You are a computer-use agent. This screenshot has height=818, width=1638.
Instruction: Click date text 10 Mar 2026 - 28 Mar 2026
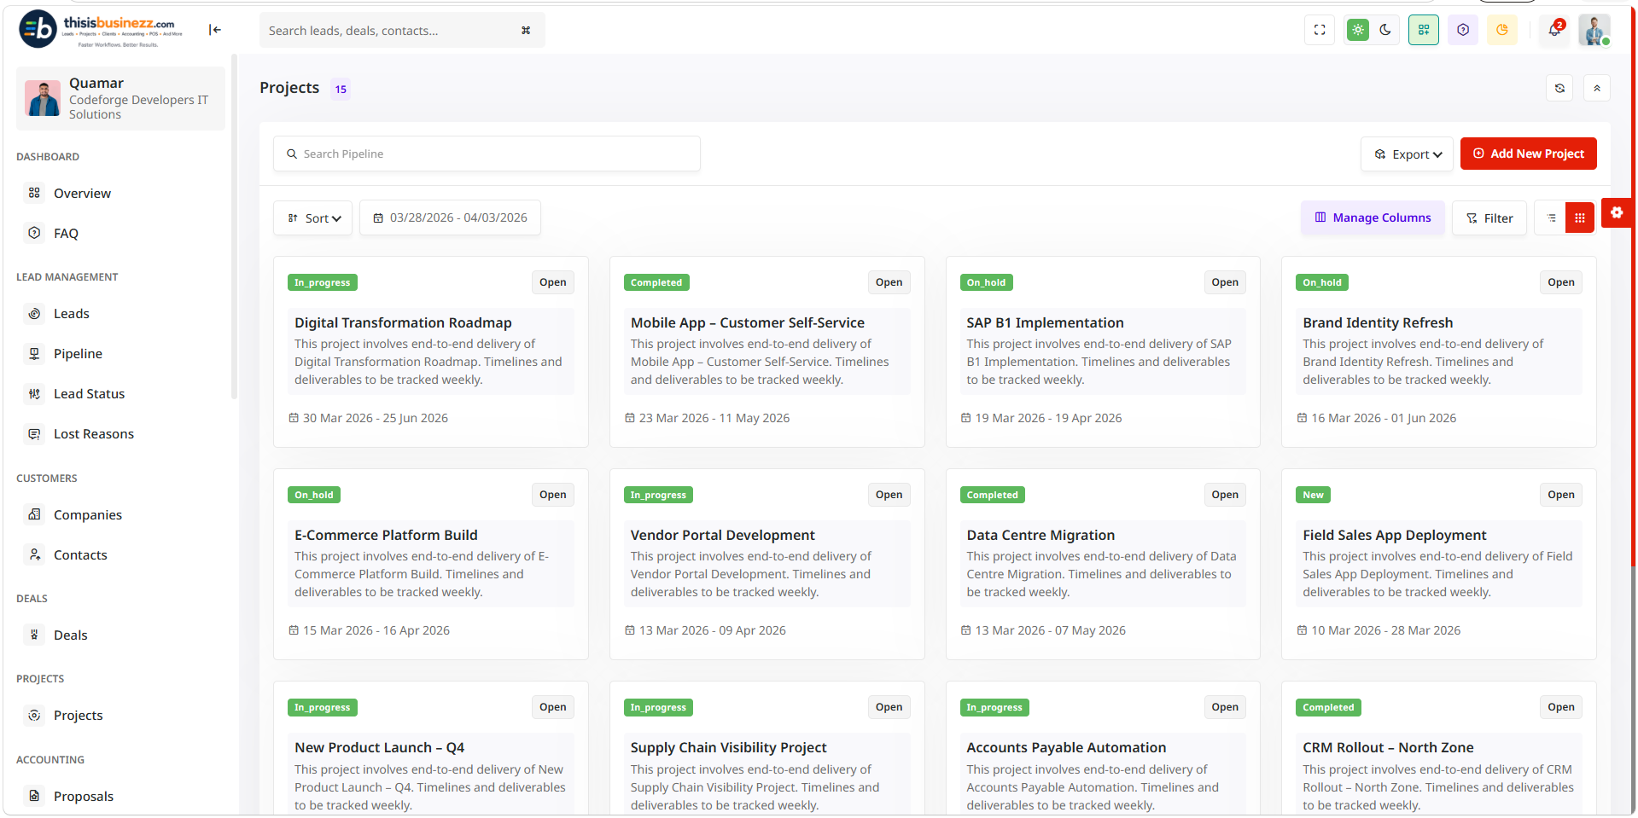click(1385, 630)
